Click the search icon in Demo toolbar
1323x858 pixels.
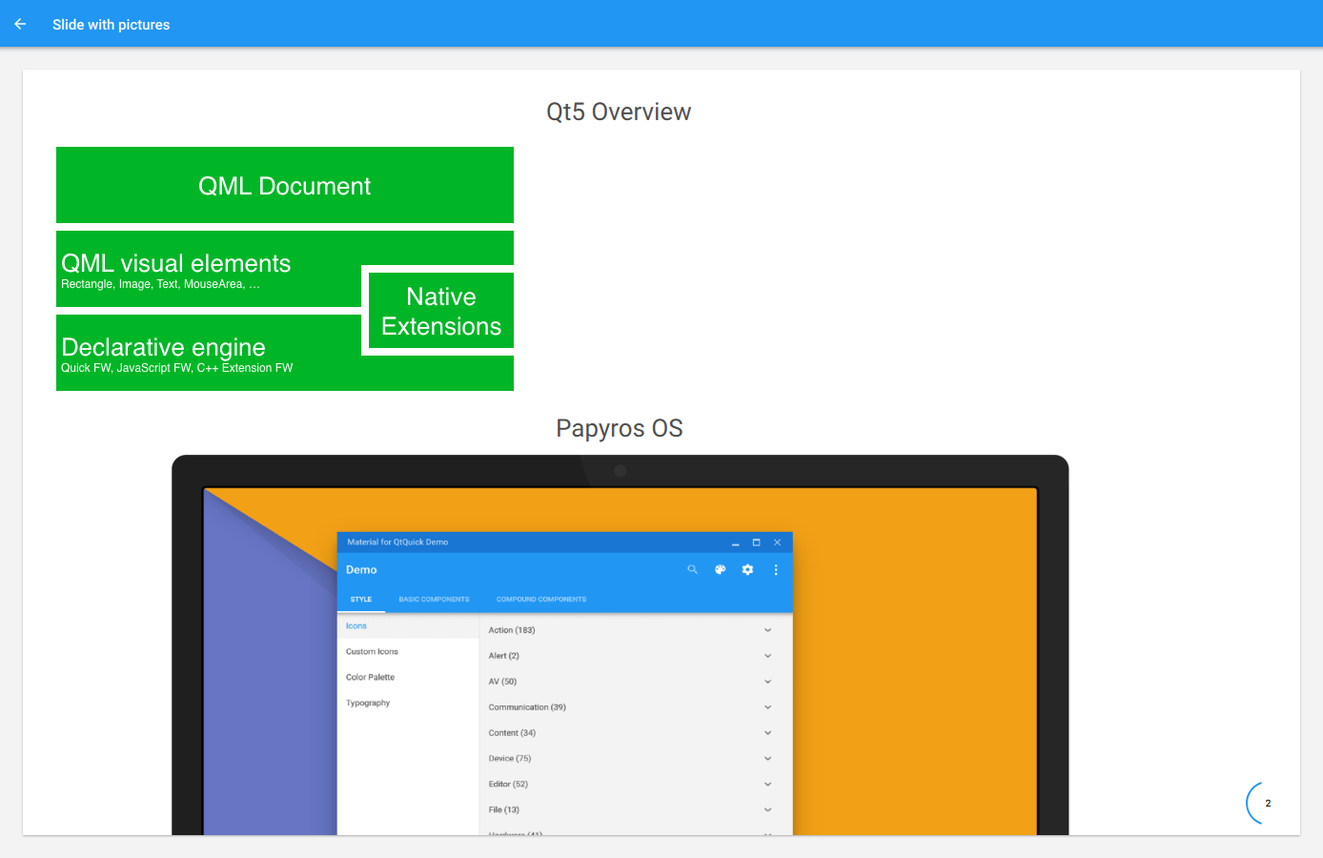693,569
